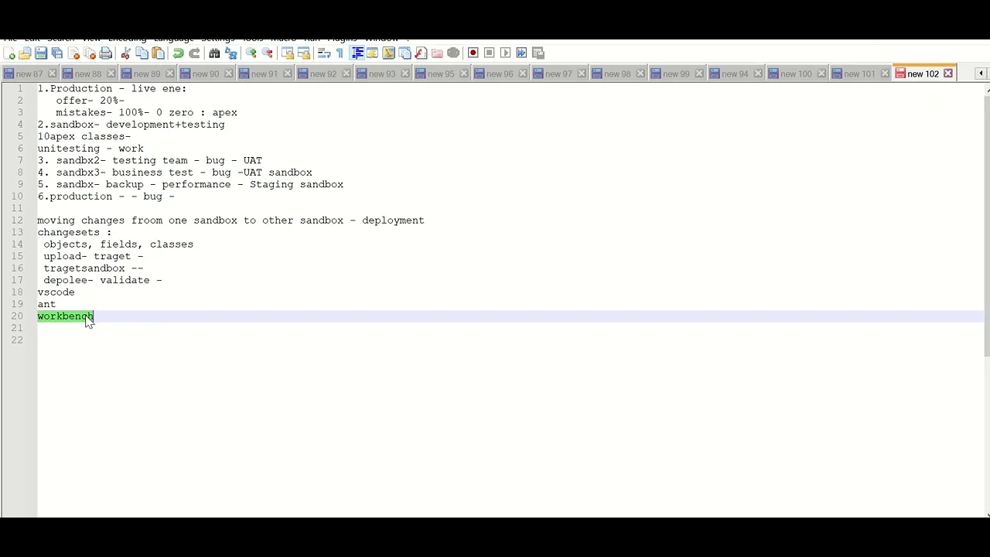The height and width of the screenshot is (557, 990).
Task: Save all open documents icon
Action: click(57, 53)
